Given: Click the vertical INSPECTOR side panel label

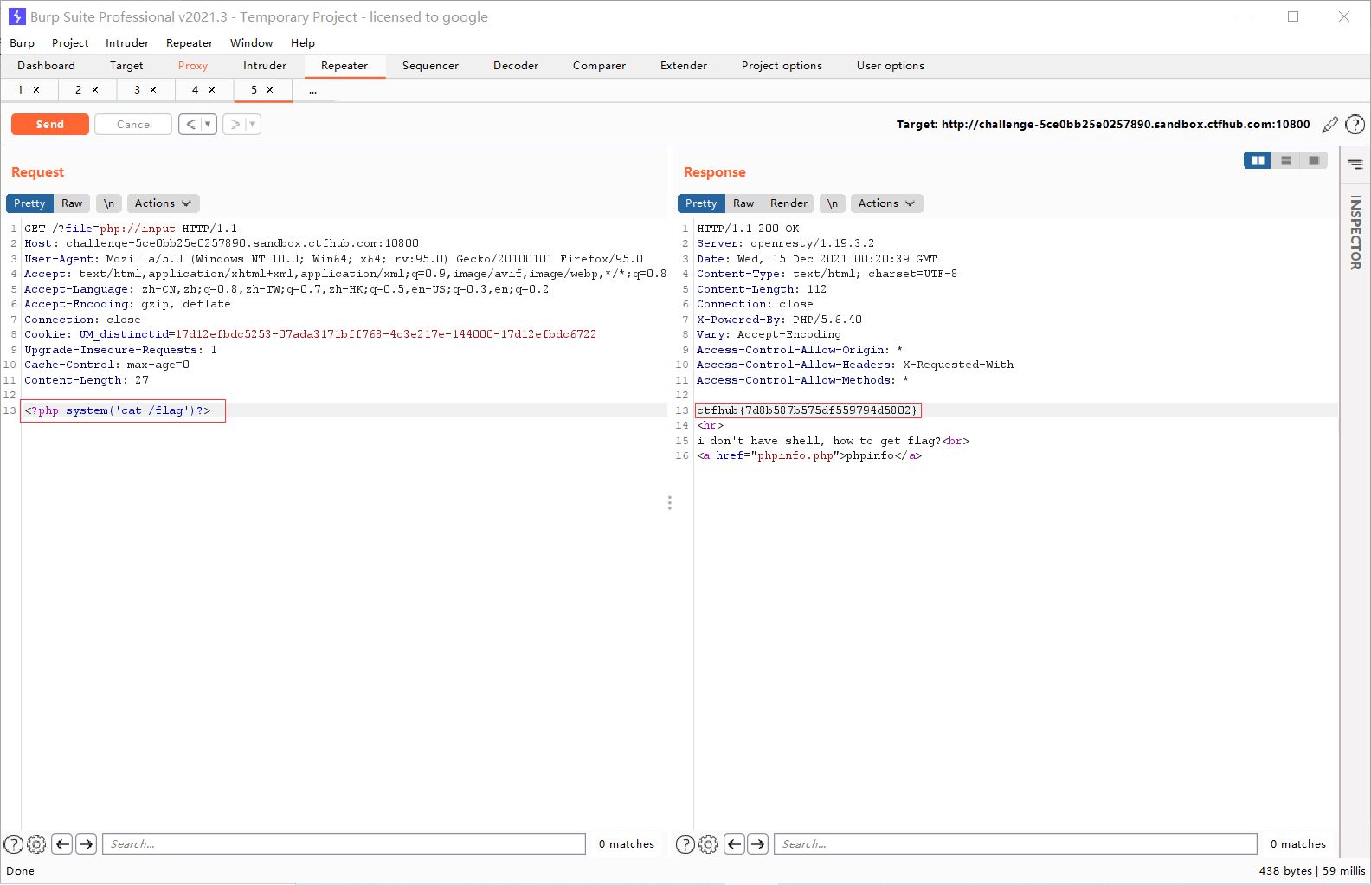Looking at the screenshot, I should 1355,232.
